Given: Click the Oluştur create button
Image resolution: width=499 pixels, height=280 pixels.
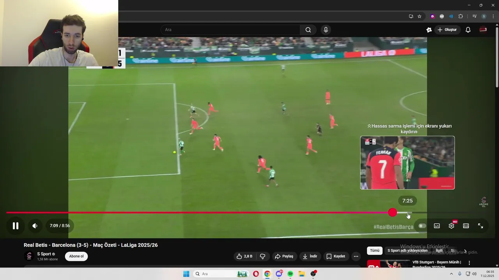Looking at the screenshot, I should (447, 30).
